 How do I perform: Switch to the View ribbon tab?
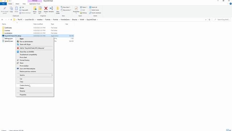24,4
